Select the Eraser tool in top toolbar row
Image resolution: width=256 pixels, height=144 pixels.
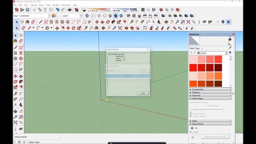[33, 22]
